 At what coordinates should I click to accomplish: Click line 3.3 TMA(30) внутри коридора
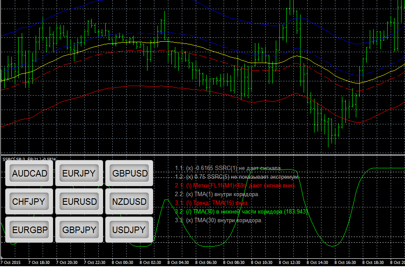218,220
